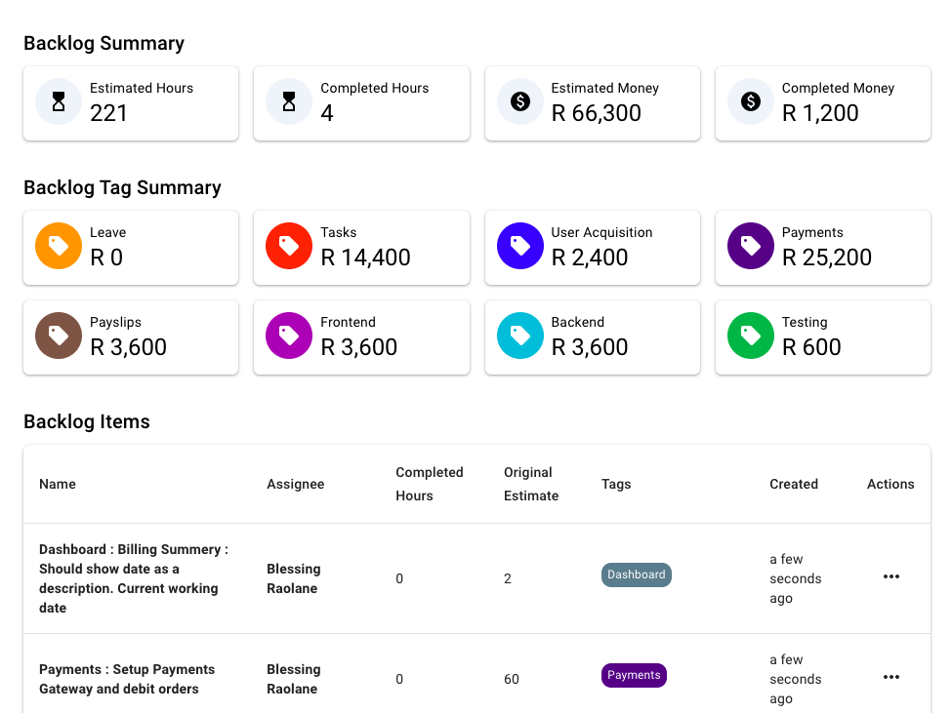
Task: Click the Created column header
Action: pos(793,484)
